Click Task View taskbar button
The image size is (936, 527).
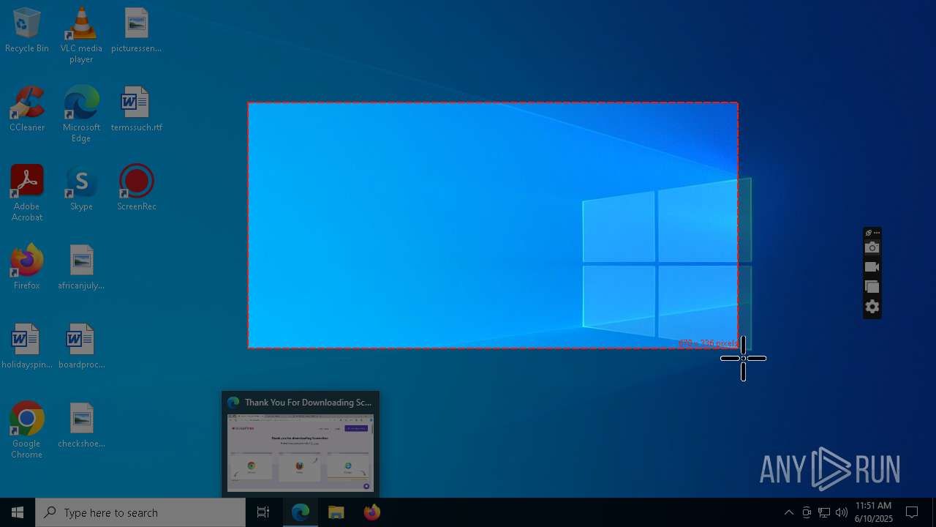coord(263,512)
